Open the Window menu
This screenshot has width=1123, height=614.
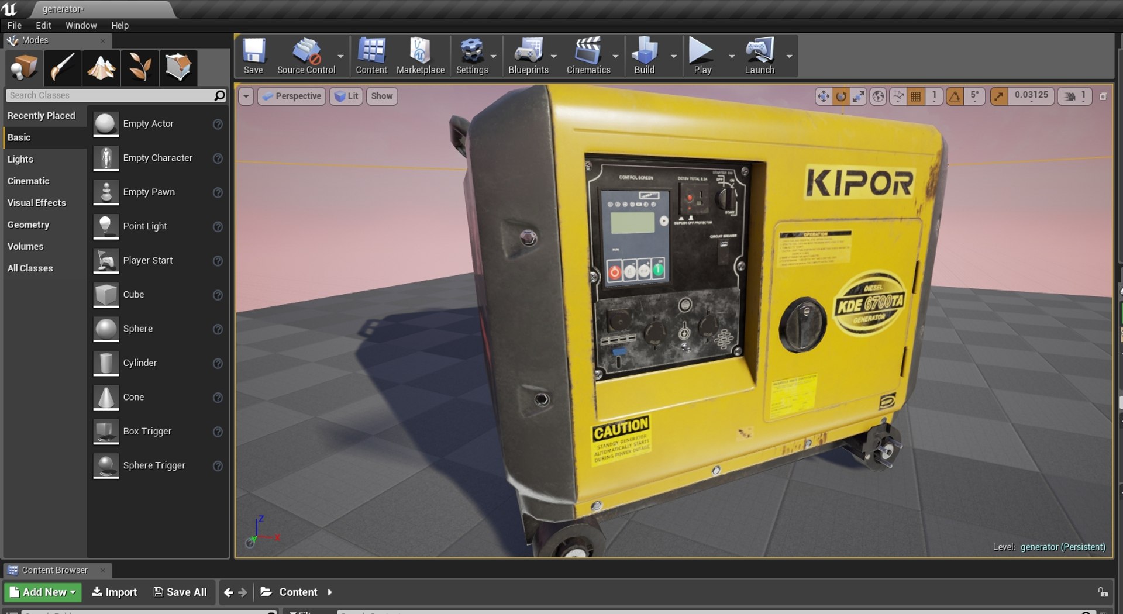coord(81,26)
